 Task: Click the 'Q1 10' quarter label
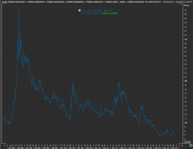coord(63,148)
